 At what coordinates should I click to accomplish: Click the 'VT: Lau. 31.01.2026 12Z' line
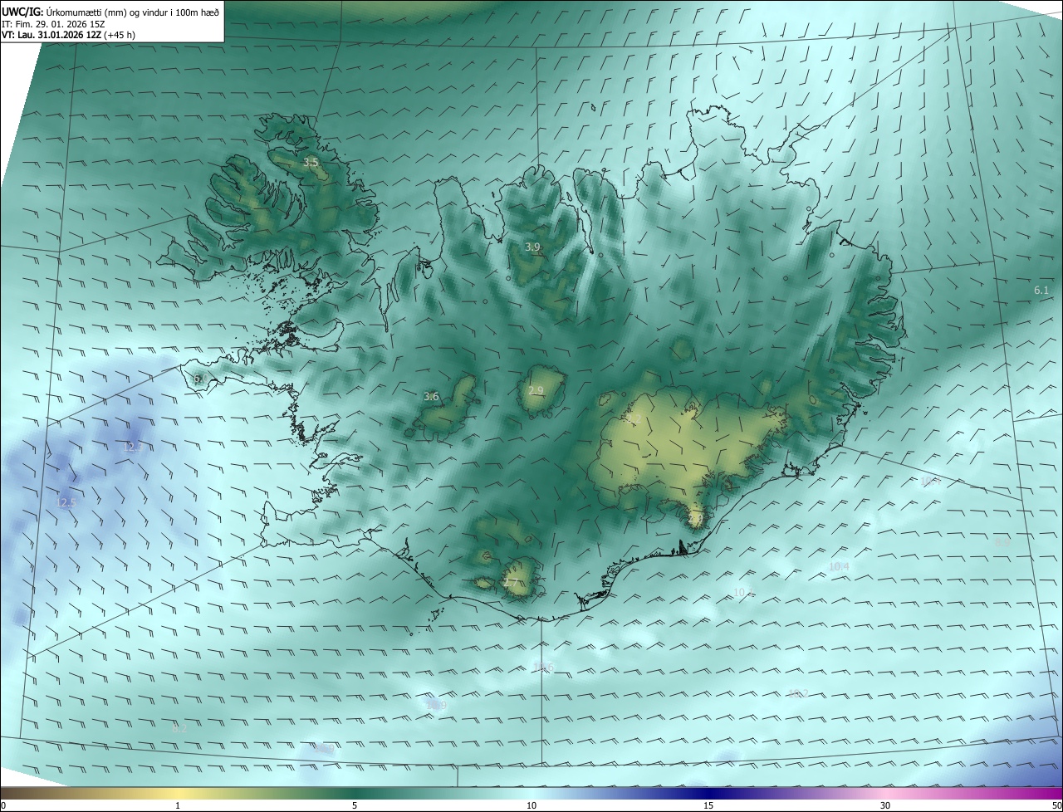click(x=52, y=35)
